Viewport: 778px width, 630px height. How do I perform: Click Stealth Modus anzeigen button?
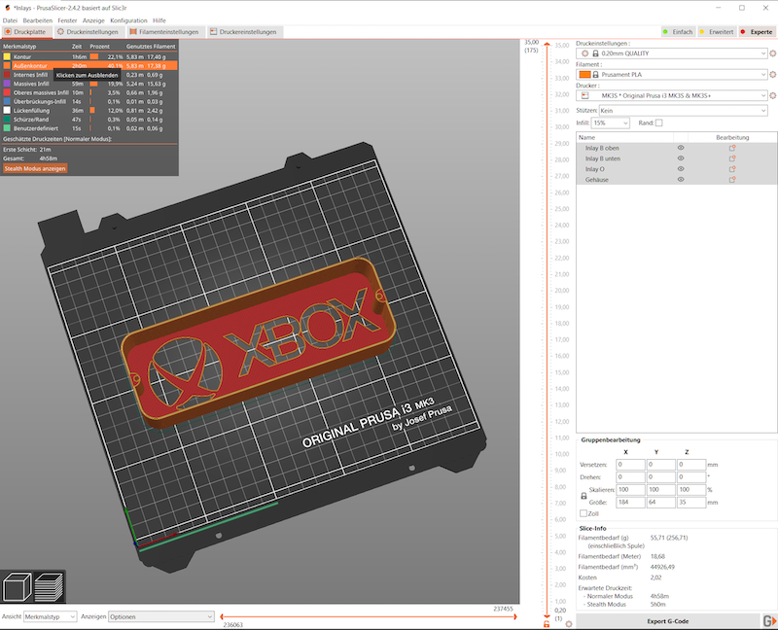(35, 168)
